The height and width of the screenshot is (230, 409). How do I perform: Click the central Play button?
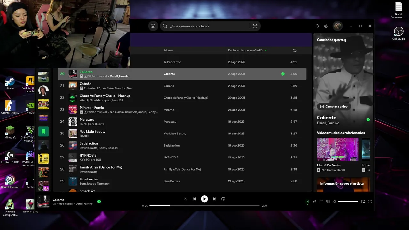point(204,199)
